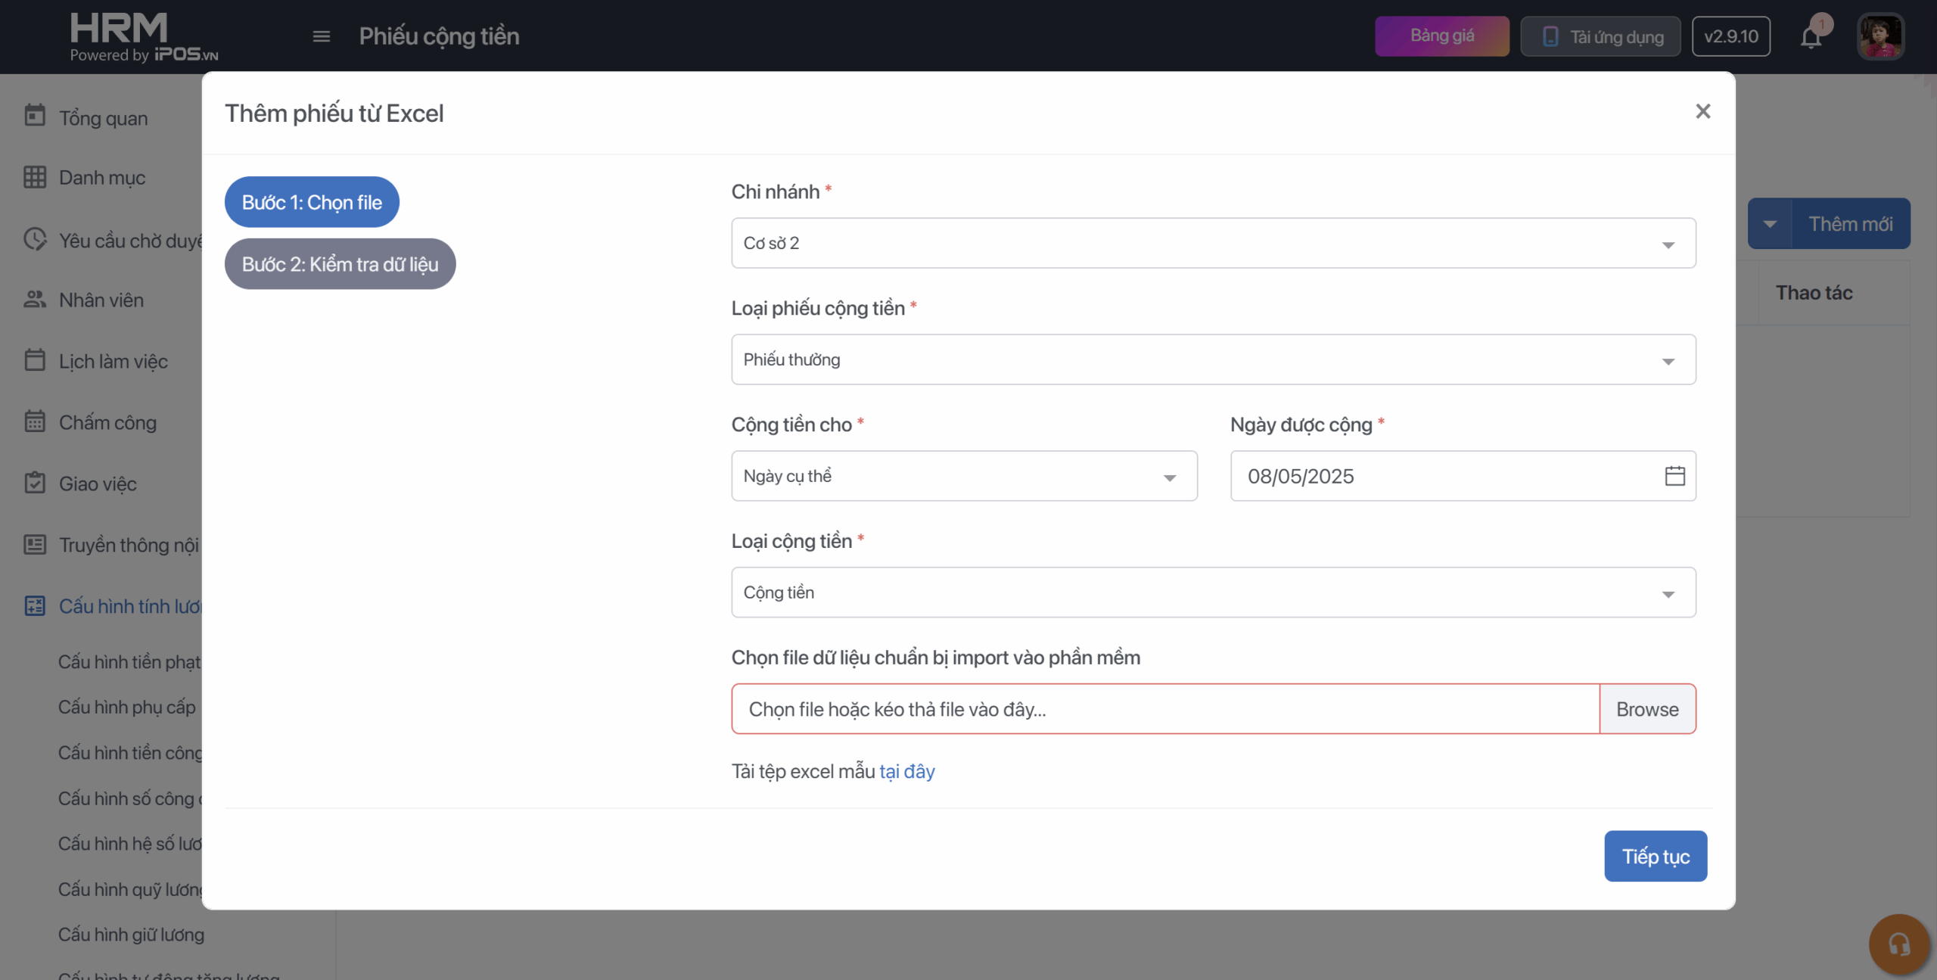Click the hamburger menu icon
Screen dimensions: 1937x980
click(x=321, y=36)
